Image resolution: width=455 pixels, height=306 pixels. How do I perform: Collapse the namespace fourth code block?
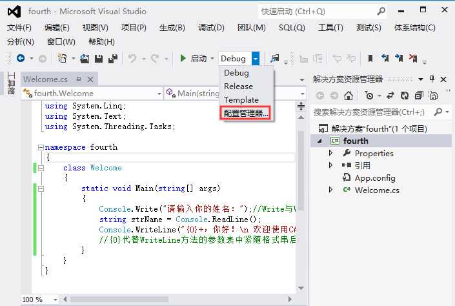pos(41,147)
